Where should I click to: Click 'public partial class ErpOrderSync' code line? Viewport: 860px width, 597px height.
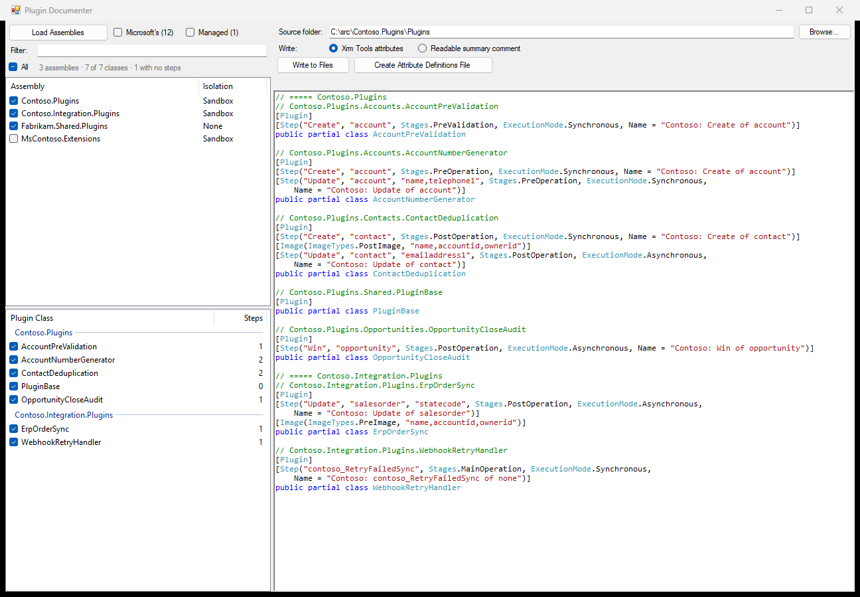352,432
